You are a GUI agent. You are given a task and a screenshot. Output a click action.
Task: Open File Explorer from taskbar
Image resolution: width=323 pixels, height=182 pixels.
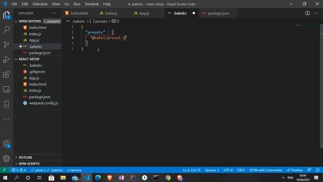coord(63,177)
